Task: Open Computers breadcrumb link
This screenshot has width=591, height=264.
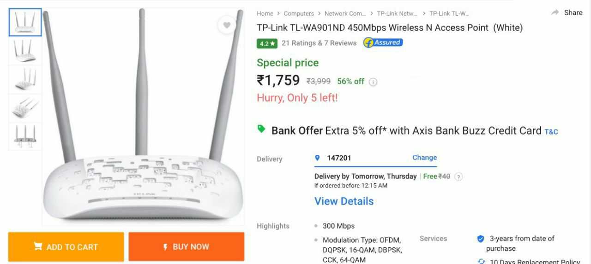Action: coord(299,13)
